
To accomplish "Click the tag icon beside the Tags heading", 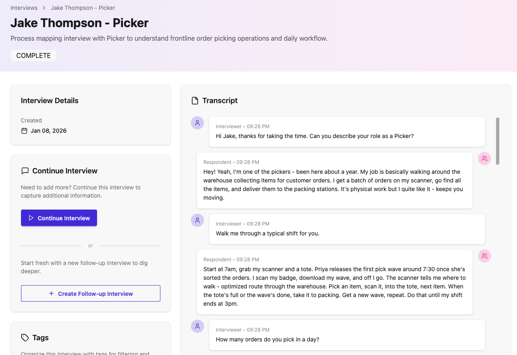I will click(25, 337).
